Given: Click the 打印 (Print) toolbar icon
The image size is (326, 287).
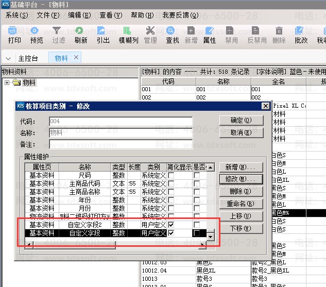Looking at the screenshot, I should point(15,35).
